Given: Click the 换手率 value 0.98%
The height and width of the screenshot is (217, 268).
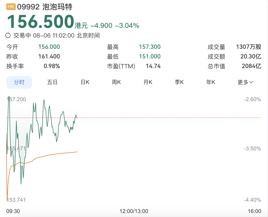Looking at the screenshot, I should pyautogui.click(x=52, y=66).
